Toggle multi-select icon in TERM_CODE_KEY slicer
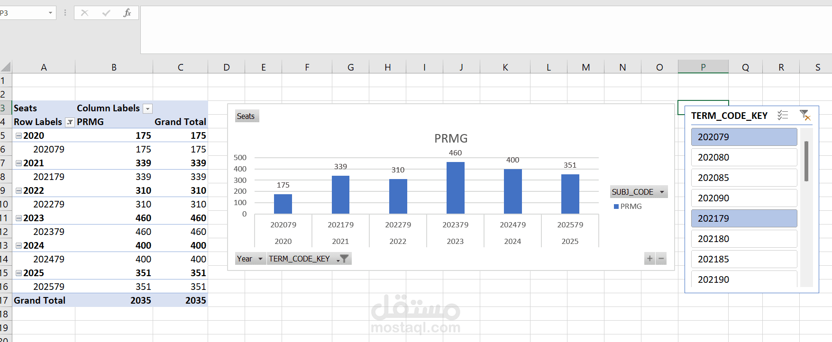The width and height of the screenshot is (832, 342). [x=783, y=115]
